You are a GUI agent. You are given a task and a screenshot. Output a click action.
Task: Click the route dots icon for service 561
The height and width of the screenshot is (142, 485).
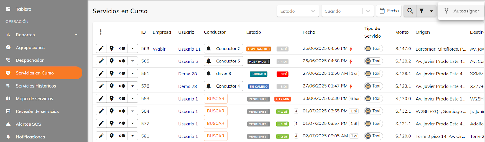click(x=122, y=74)
